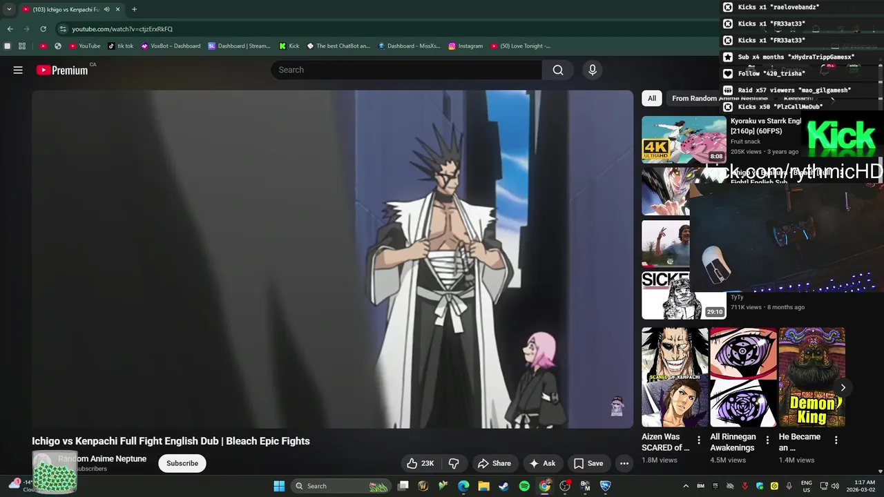
Task: Open the Instagram bookmark
Action: [465, 46]
